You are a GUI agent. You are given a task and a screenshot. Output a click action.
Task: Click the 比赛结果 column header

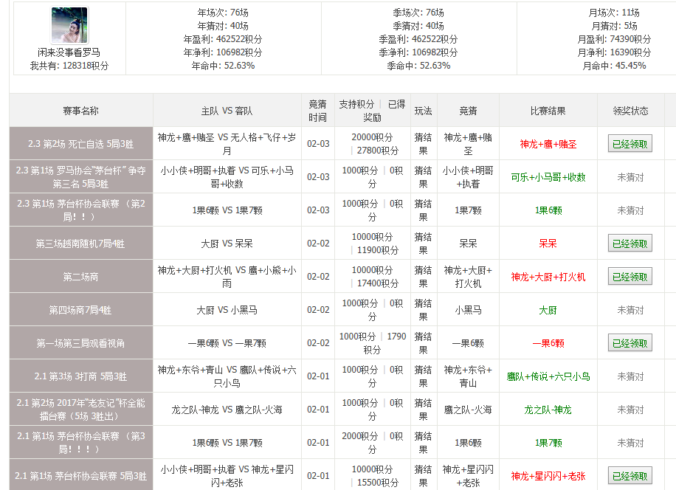point(548,111)
